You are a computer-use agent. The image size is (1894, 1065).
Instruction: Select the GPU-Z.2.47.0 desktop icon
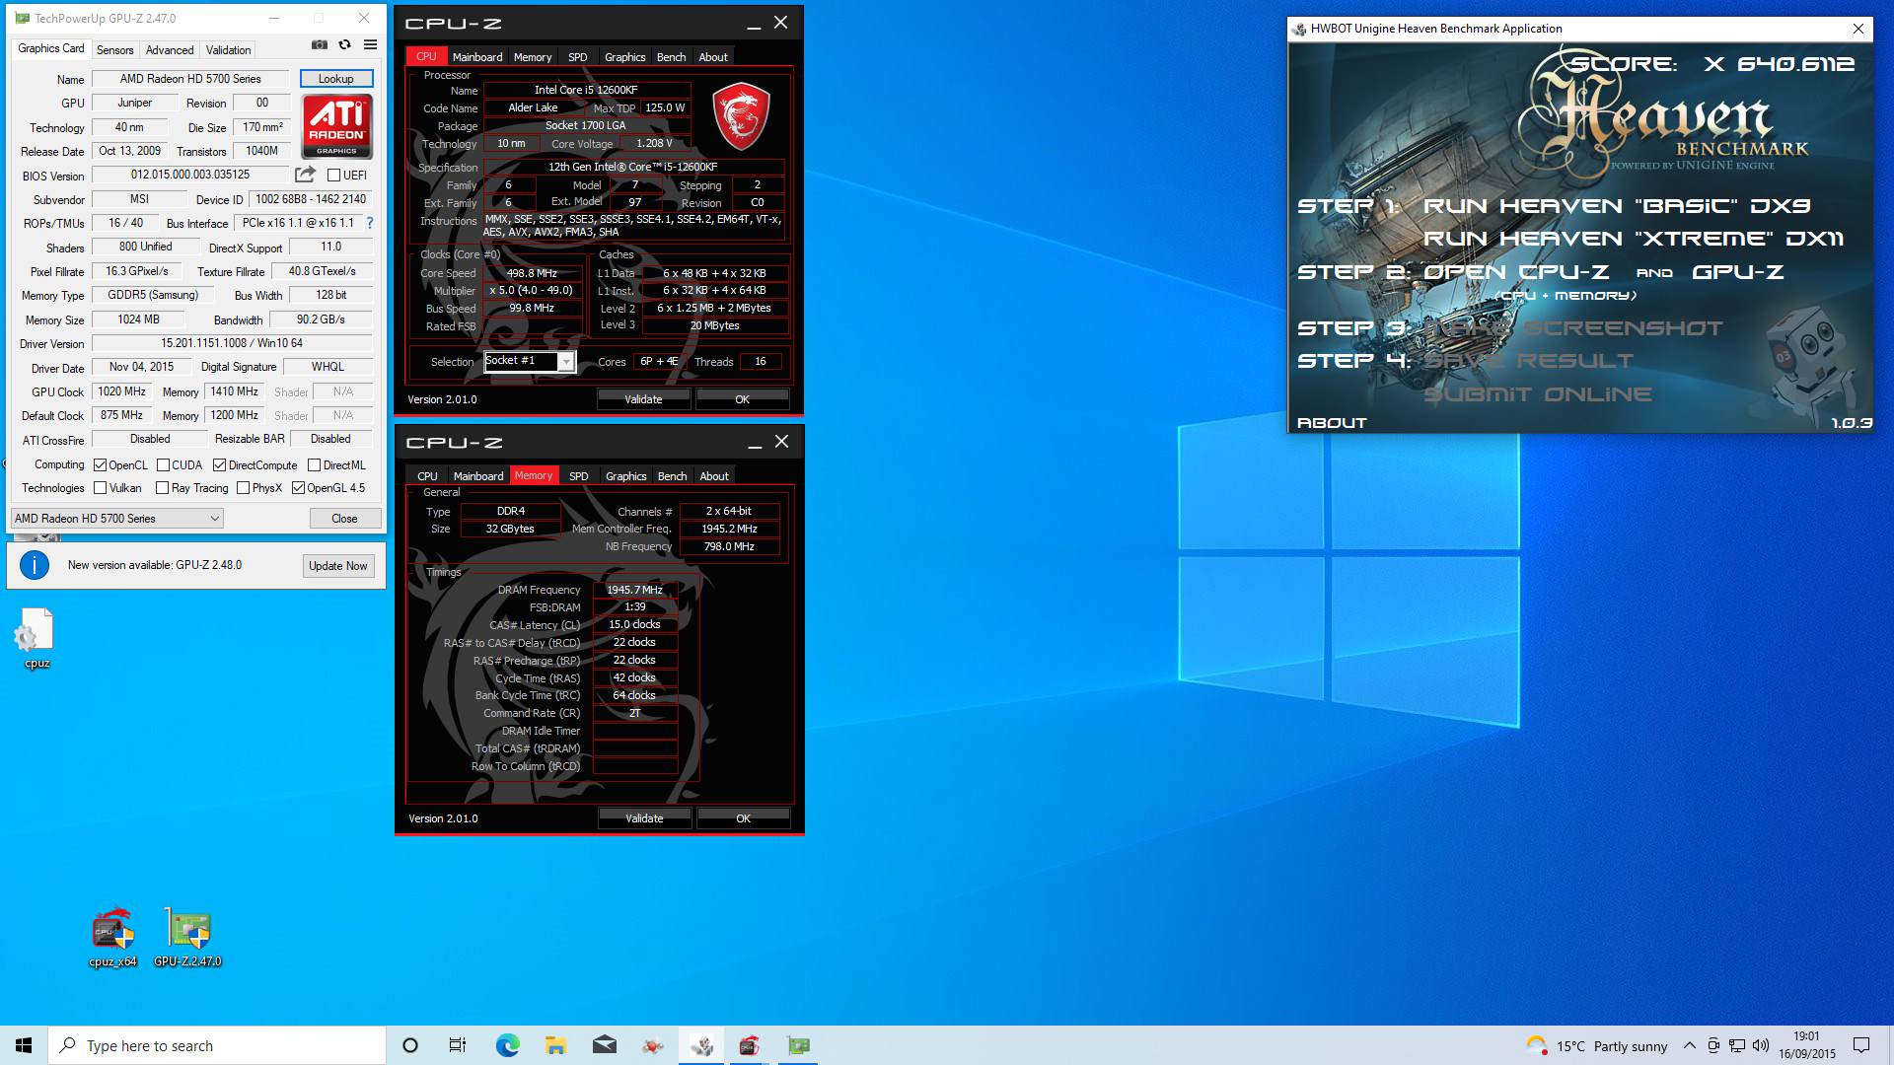tap(187, 937)
